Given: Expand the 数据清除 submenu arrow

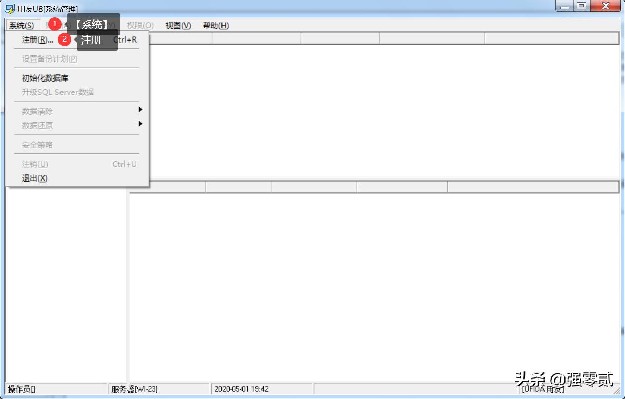Looking at the screenshot, I should pos(141,111).
